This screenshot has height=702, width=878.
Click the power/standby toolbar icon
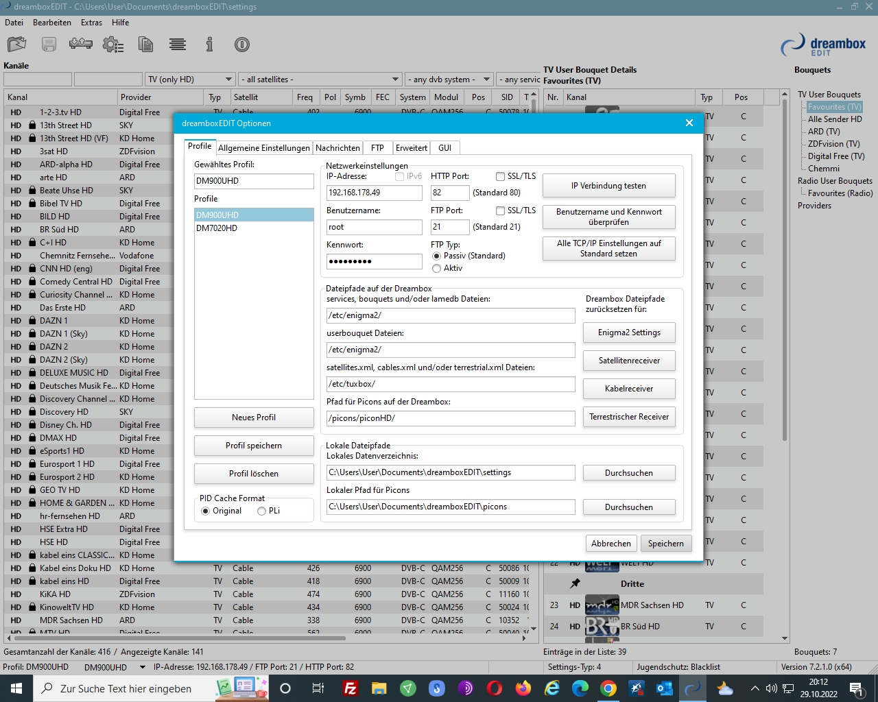pos(242,45)
